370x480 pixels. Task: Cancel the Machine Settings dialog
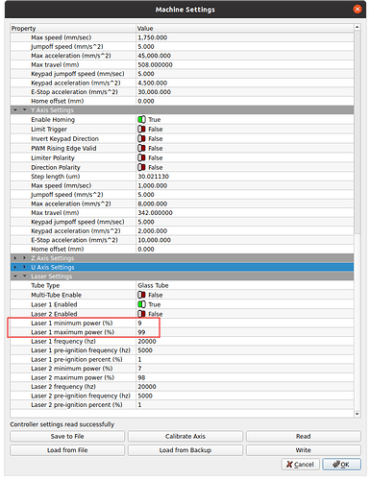coord(301,465)
